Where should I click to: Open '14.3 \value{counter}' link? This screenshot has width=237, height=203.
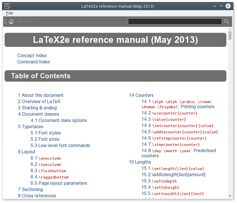(x=164, y=119)
